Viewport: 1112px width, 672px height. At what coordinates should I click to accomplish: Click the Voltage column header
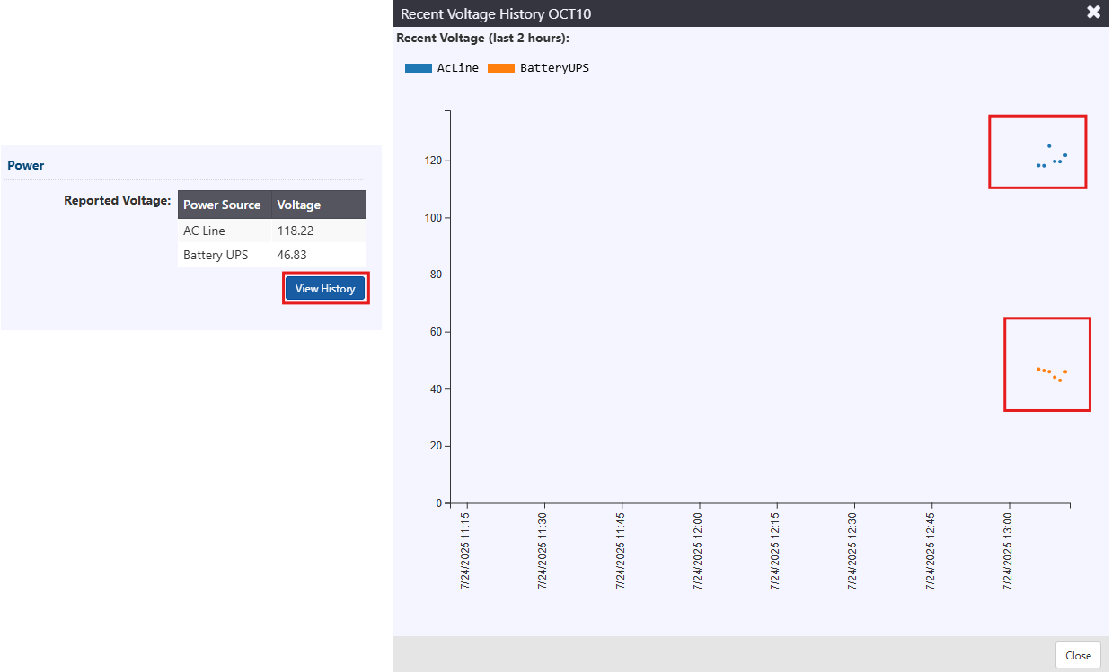(299, 205)
